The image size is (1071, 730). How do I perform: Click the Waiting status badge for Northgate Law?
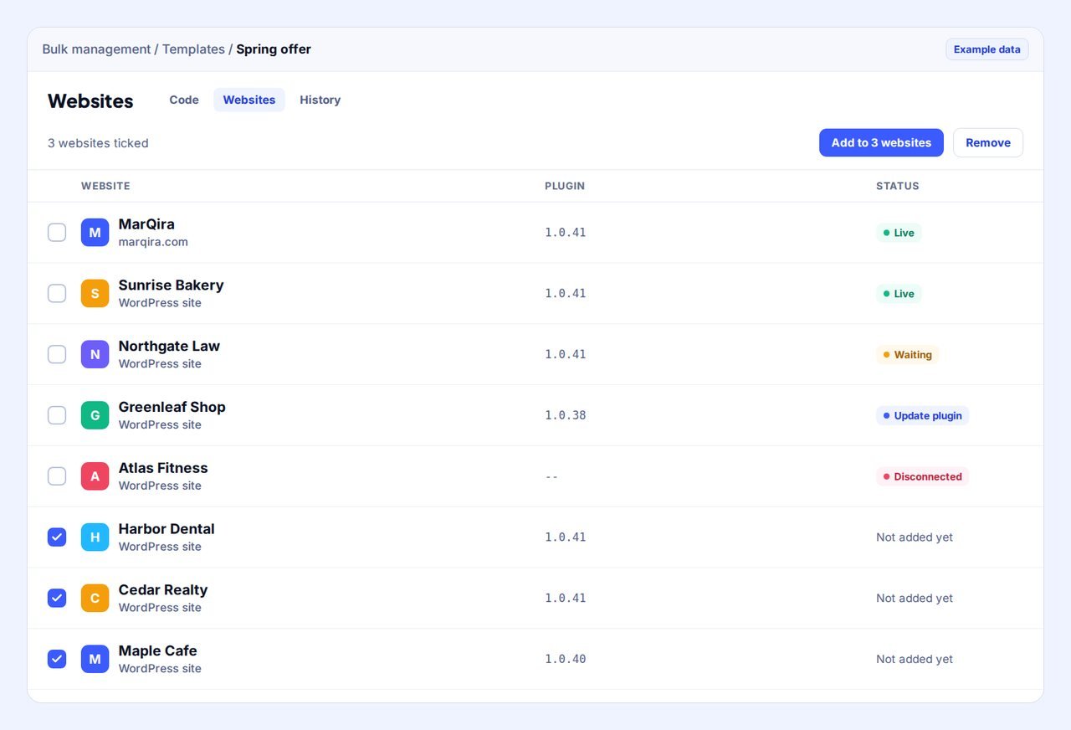pyautogui.click(x=907, y=355)
